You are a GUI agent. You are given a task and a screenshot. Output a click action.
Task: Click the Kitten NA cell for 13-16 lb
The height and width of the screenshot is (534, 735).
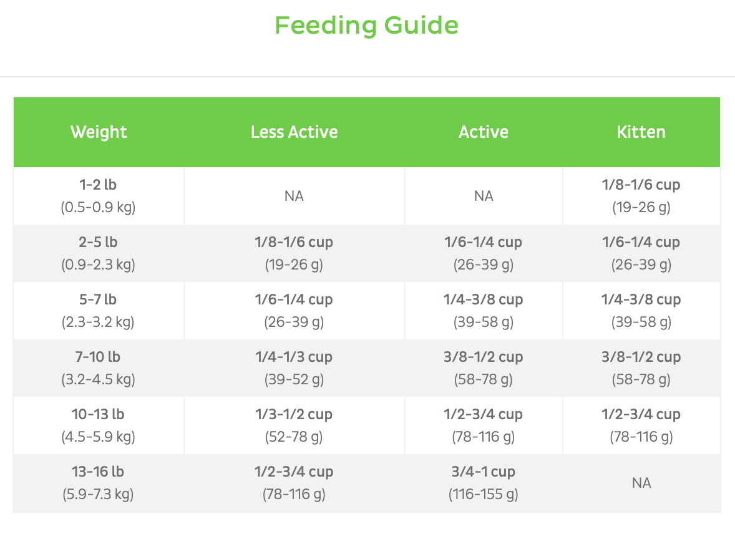point(641,483)
